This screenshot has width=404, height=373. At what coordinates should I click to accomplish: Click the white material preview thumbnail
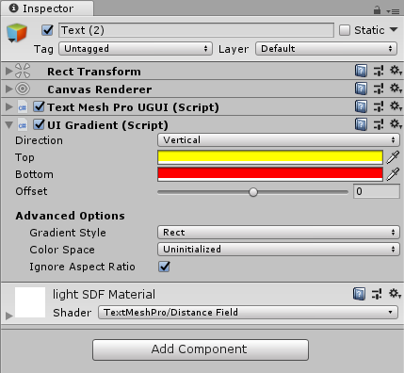[x=30, y=302]
